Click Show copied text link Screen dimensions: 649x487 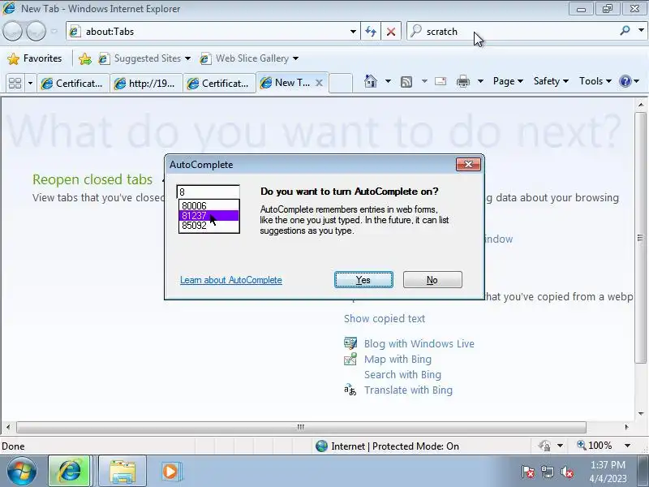point(385,318)
